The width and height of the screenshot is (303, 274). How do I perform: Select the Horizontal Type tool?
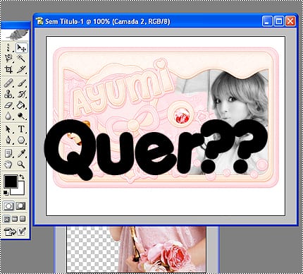click(21, 129)
